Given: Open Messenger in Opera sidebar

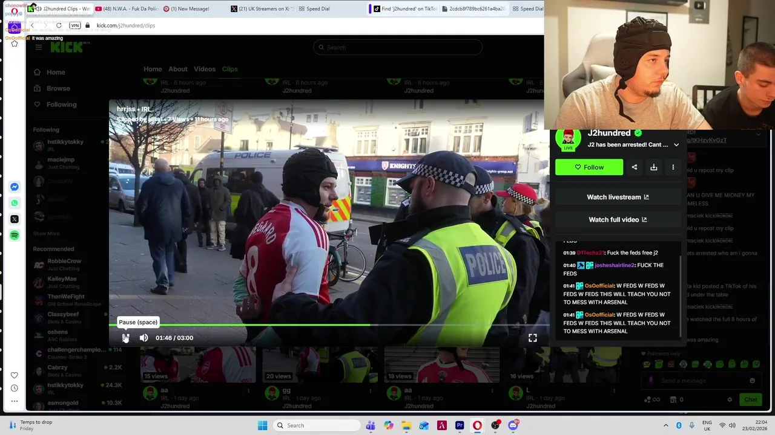Looking at the screenshot, I should tap(15, 187).
